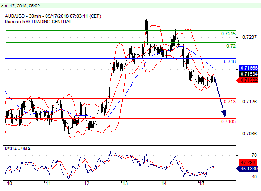Click the RSI 70 level label
This screenshot has height=191, width=261.
click(254, 155)
